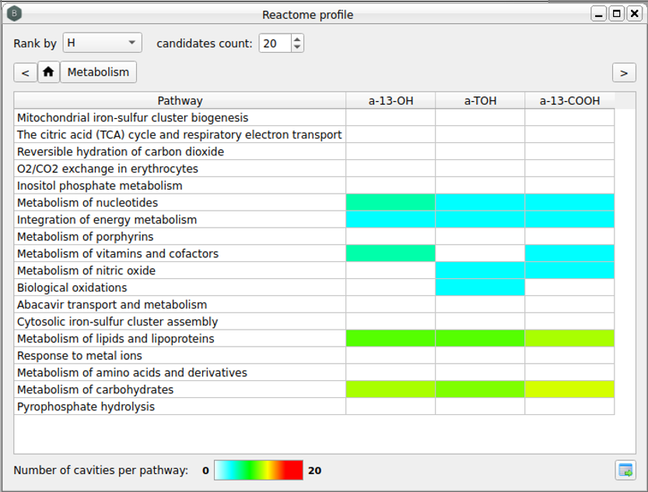Click a-13-OH cell for Metabolism of carbohydrates
This screenshot has width=648, height=492.
(x=391, y=389)
